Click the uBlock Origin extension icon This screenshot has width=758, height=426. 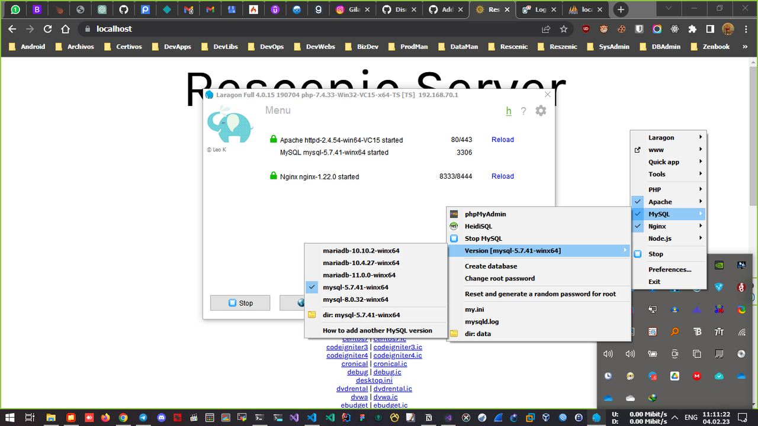(x=586, y=29)
